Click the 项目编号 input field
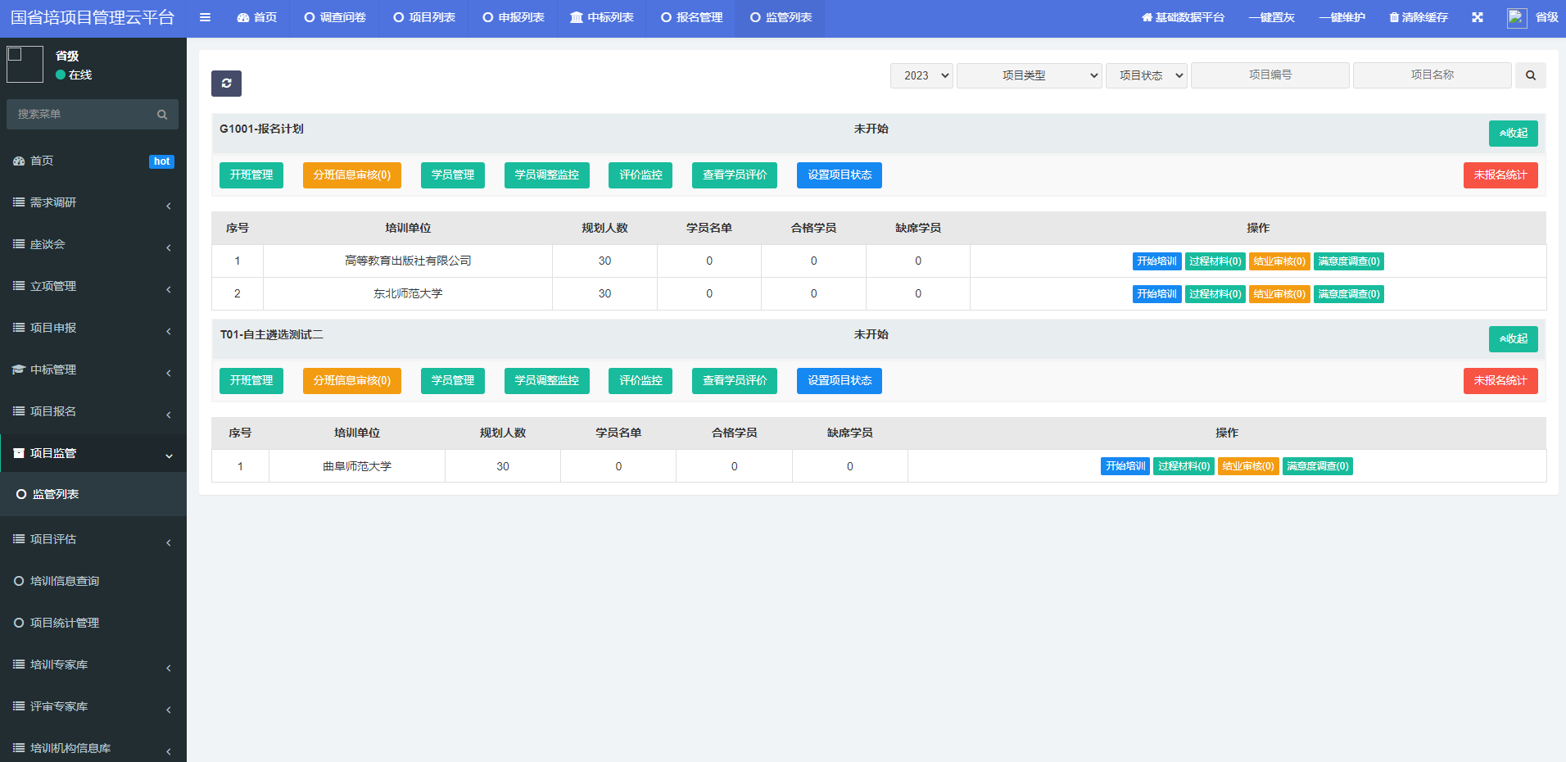 click(1270, 75)
